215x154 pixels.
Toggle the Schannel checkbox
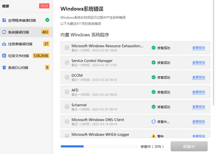tap(67, 107)
